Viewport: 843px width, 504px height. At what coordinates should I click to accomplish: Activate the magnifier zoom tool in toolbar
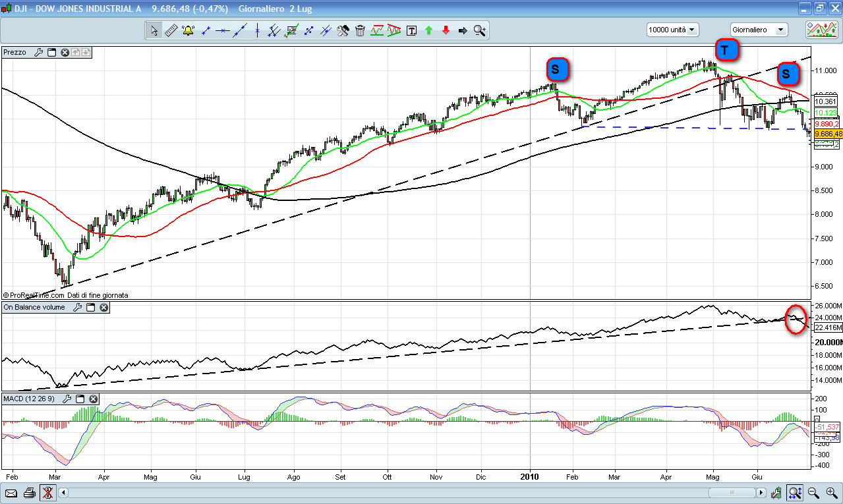pyautogui.click(x=479, y=30)
